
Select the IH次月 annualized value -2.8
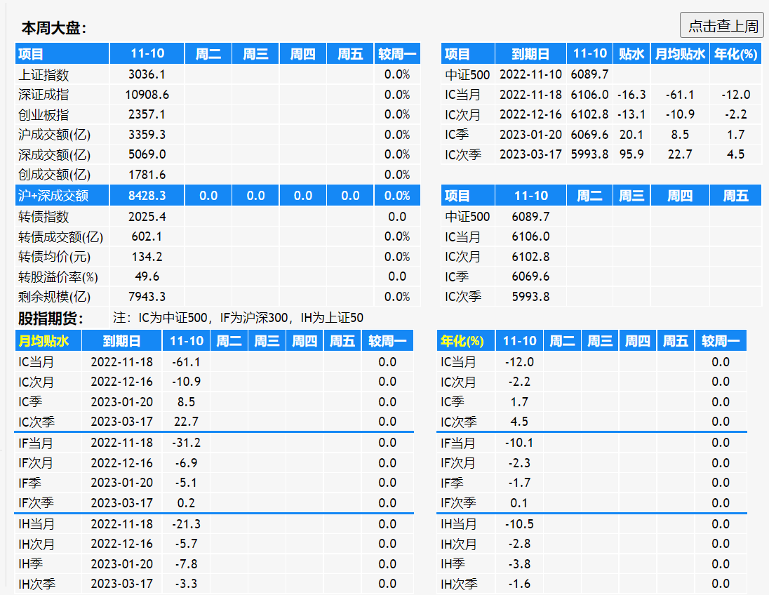coord(519,544)
